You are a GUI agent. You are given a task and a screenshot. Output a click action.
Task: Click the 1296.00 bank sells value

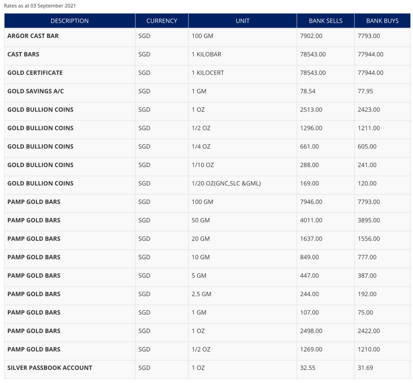pyautogui.click(x=311, y=128)
